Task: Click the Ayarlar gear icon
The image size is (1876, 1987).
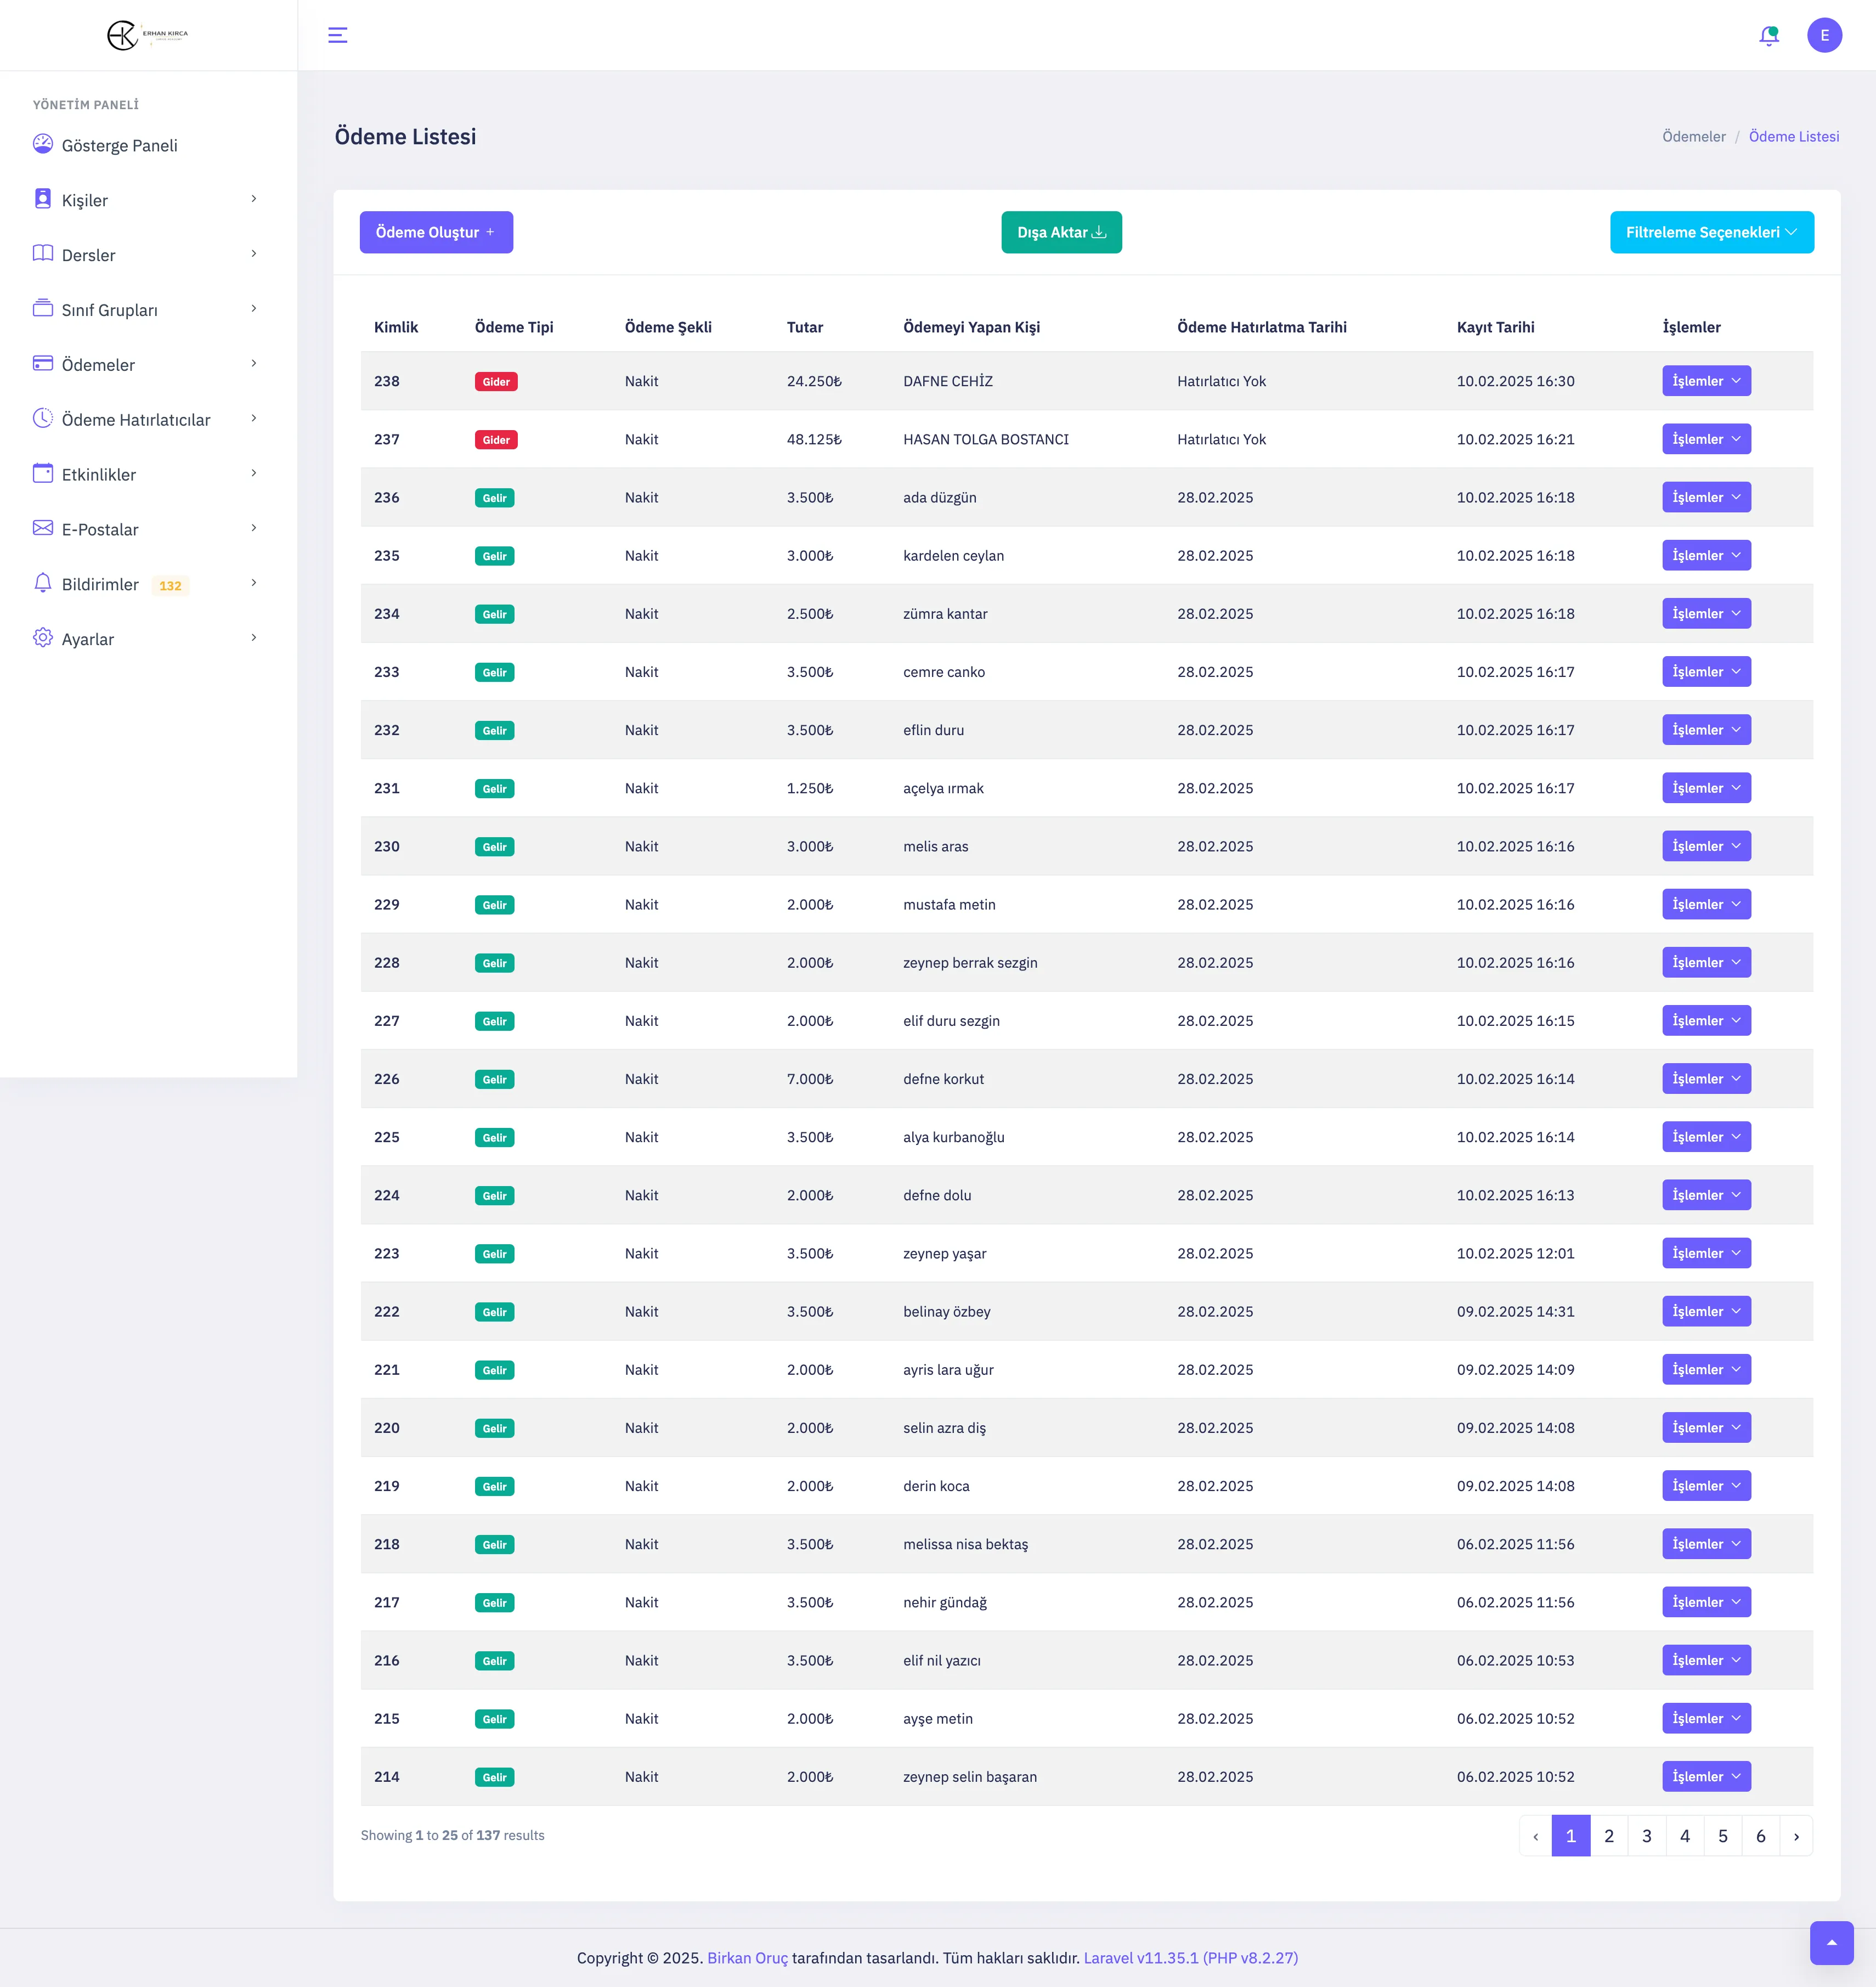Action: coord(43,638)
